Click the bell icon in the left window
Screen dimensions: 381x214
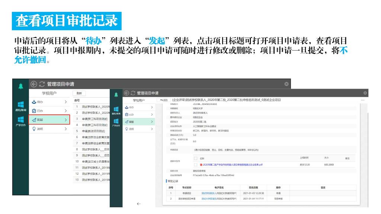(20, 86)
